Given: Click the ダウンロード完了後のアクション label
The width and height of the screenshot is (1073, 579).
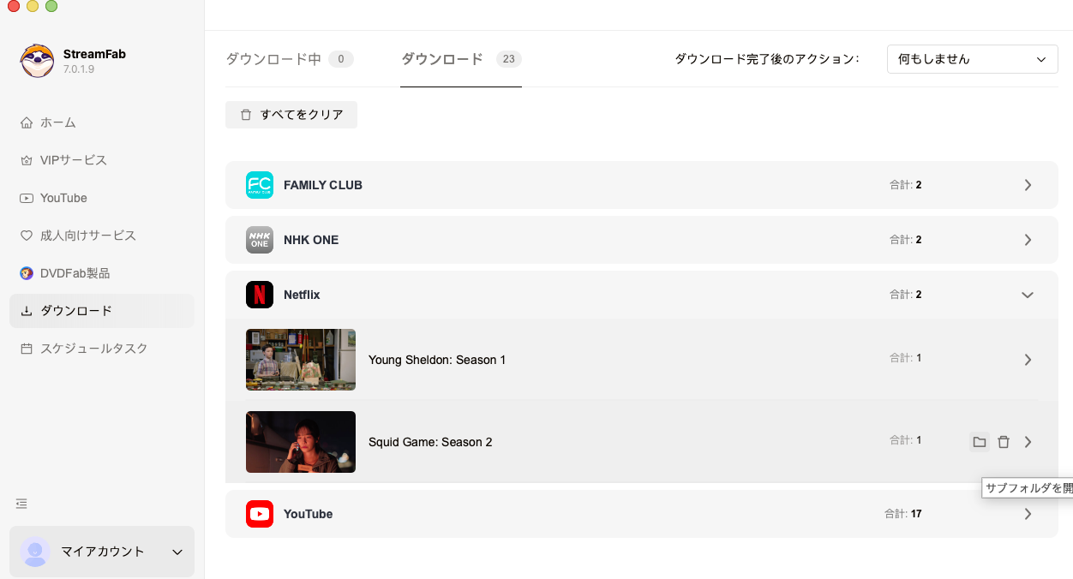Looking at the screenshot, I should (766, 59).
